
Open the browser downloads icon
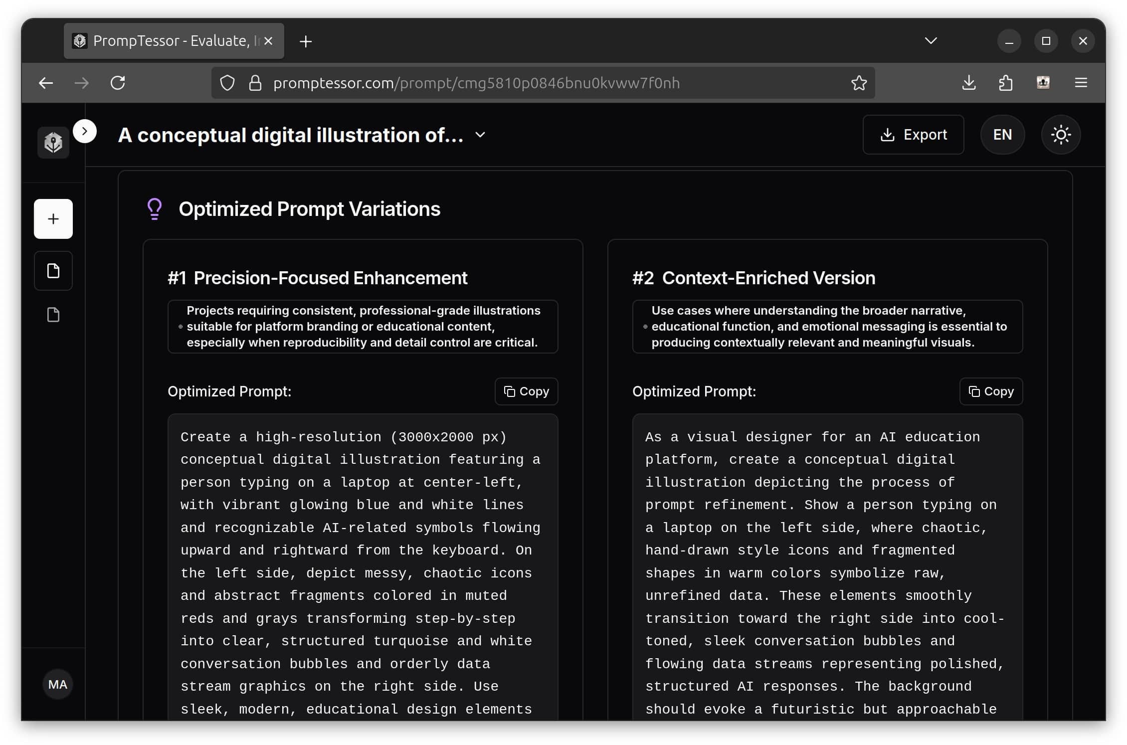968,83
